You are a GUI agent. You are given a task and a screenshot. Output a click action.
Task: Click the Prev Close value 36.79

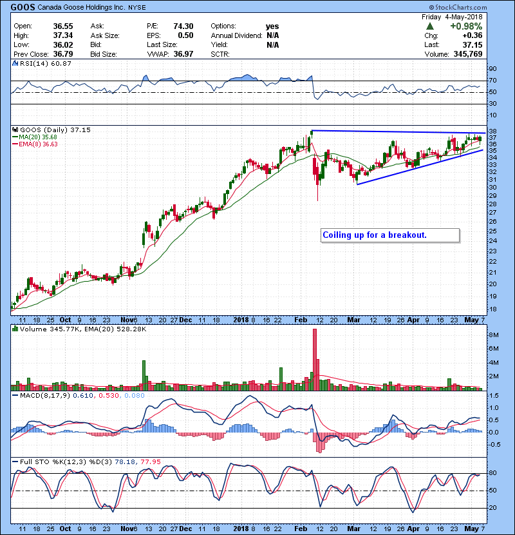pyautogui.click(x=63, y=54)
